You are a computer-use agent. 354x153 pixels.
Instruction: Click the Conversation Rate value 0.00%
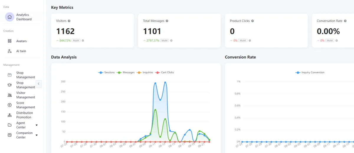tap(328, 31)
